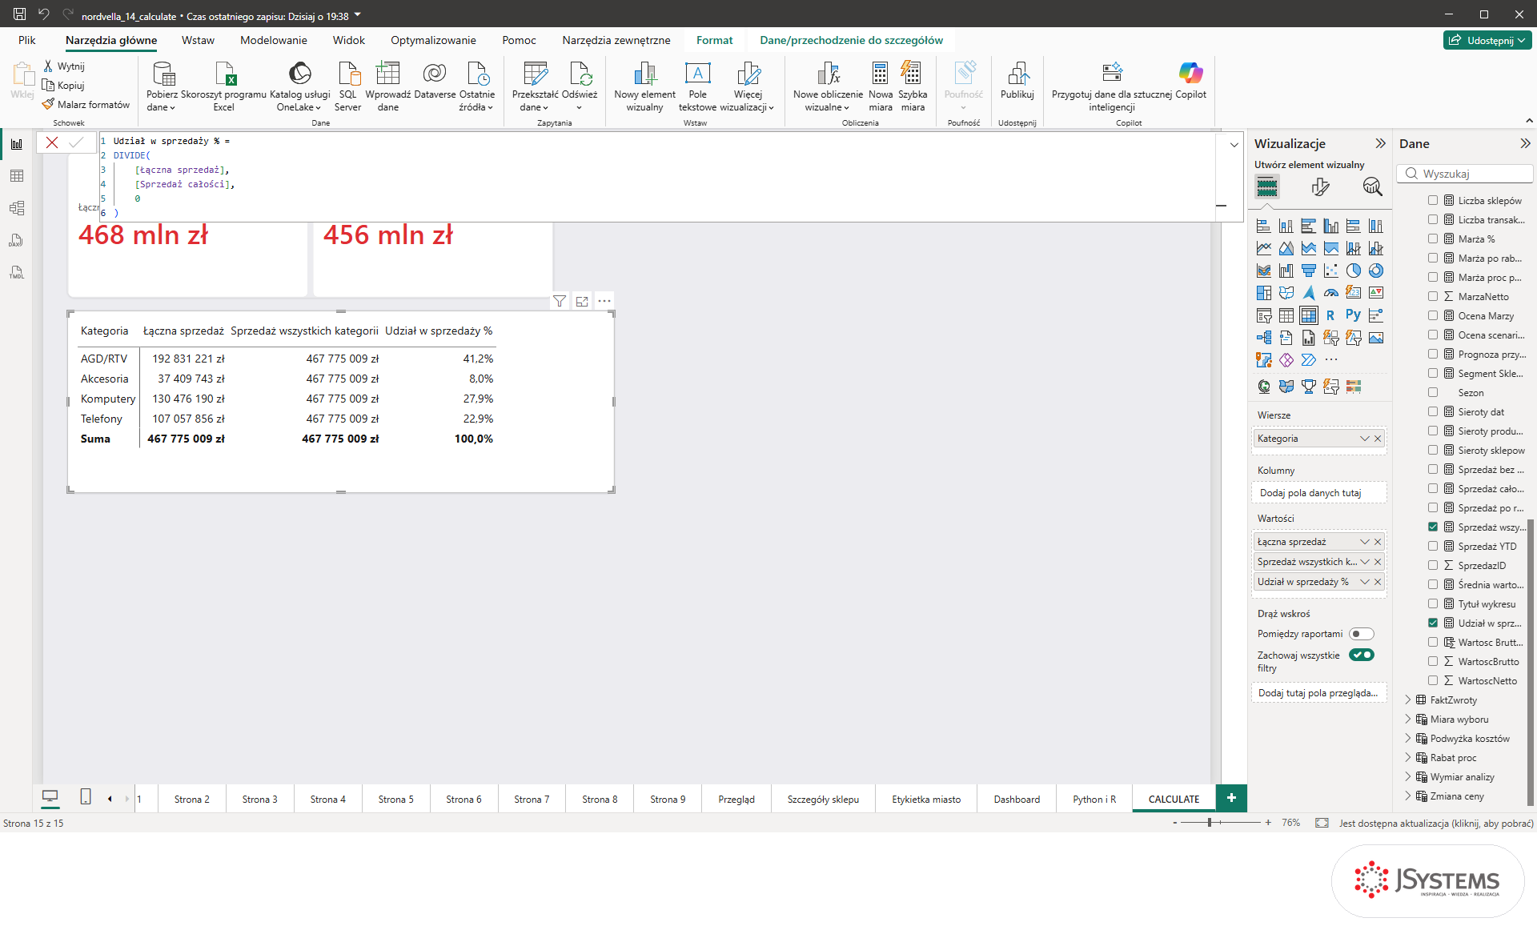Collapse the Wizualizacje pane

(1380, 143)
